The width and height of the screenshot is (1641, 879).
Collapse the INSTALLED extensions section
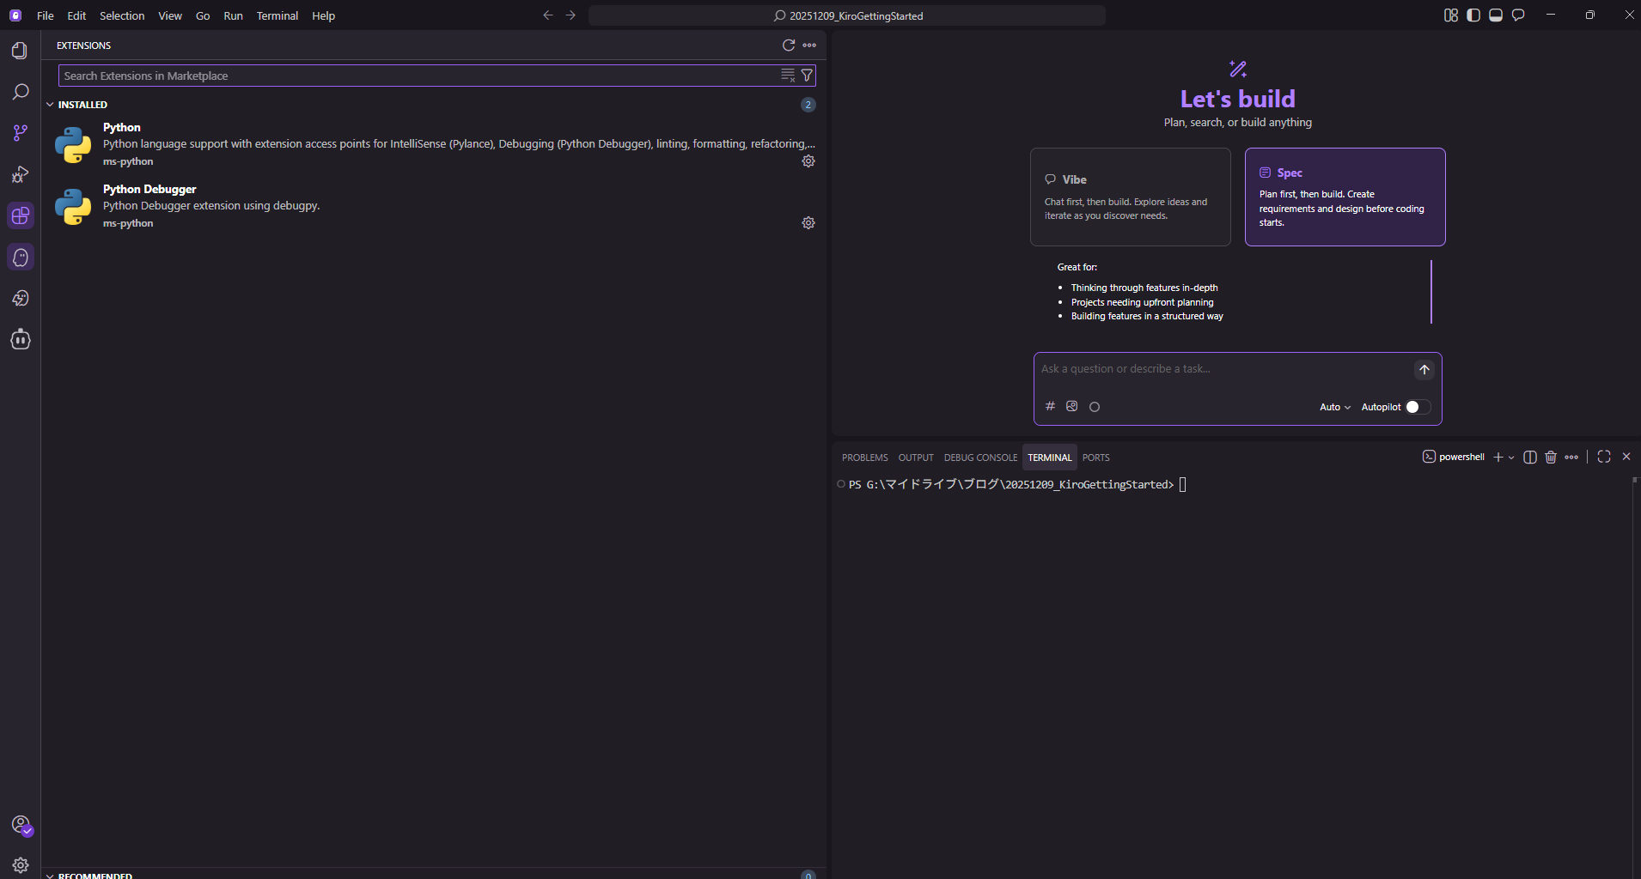[50, 105]
